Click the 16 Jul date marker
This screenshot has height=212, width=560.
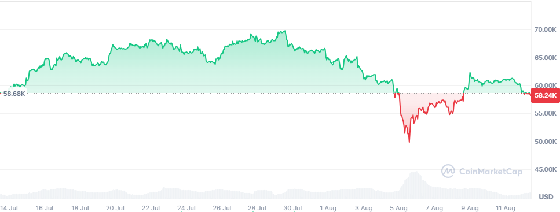click(x=45, y=208)
